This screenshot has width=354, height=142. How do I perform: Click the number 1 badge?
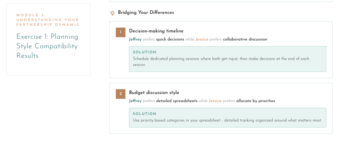[x=121, y=32]
